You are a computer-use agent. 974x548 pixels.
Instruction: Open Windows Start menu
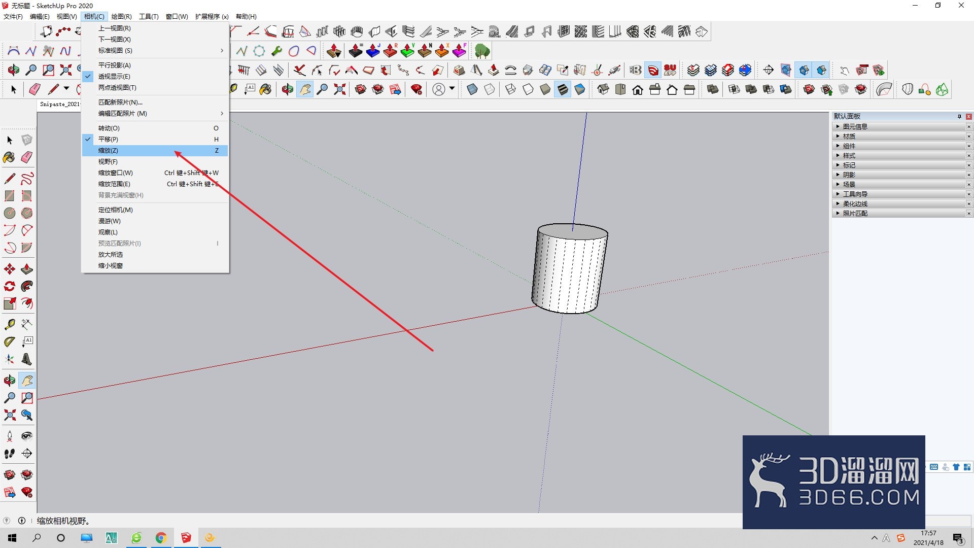(12, 538)
